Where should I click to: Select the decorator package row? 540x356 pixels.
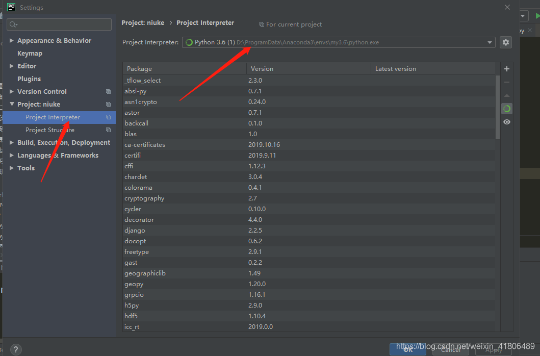[309, 219]
